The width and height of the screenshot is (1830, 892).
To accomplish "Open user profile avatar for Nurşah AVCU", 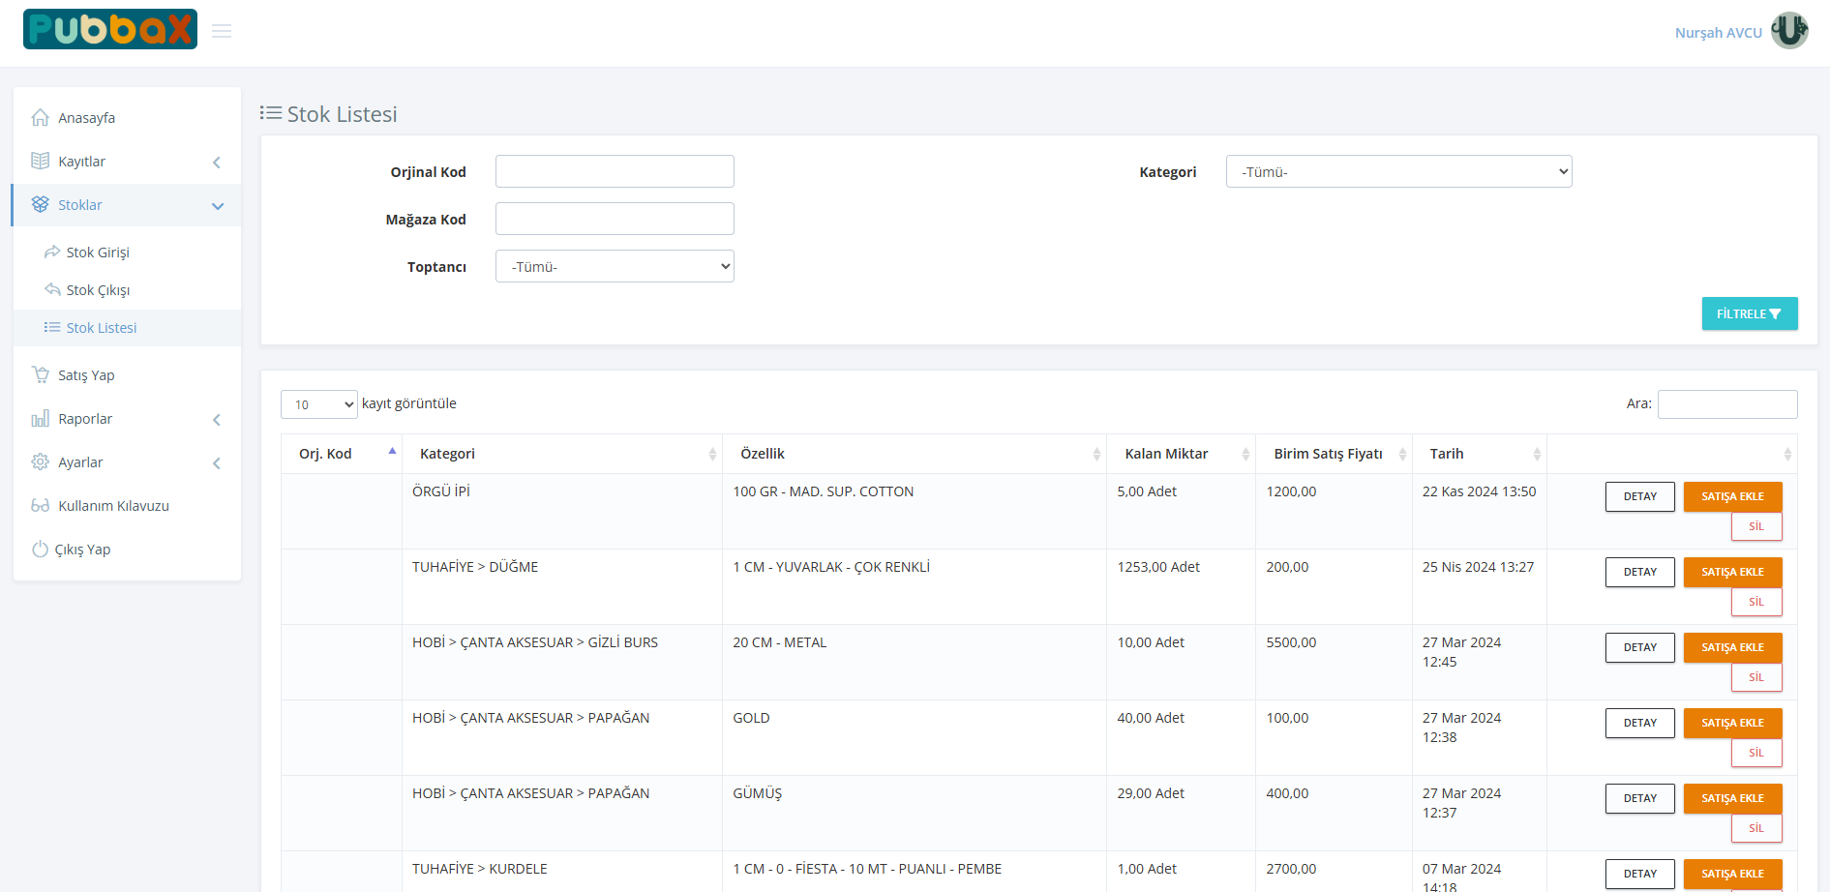I will [x=1789, y=31].
